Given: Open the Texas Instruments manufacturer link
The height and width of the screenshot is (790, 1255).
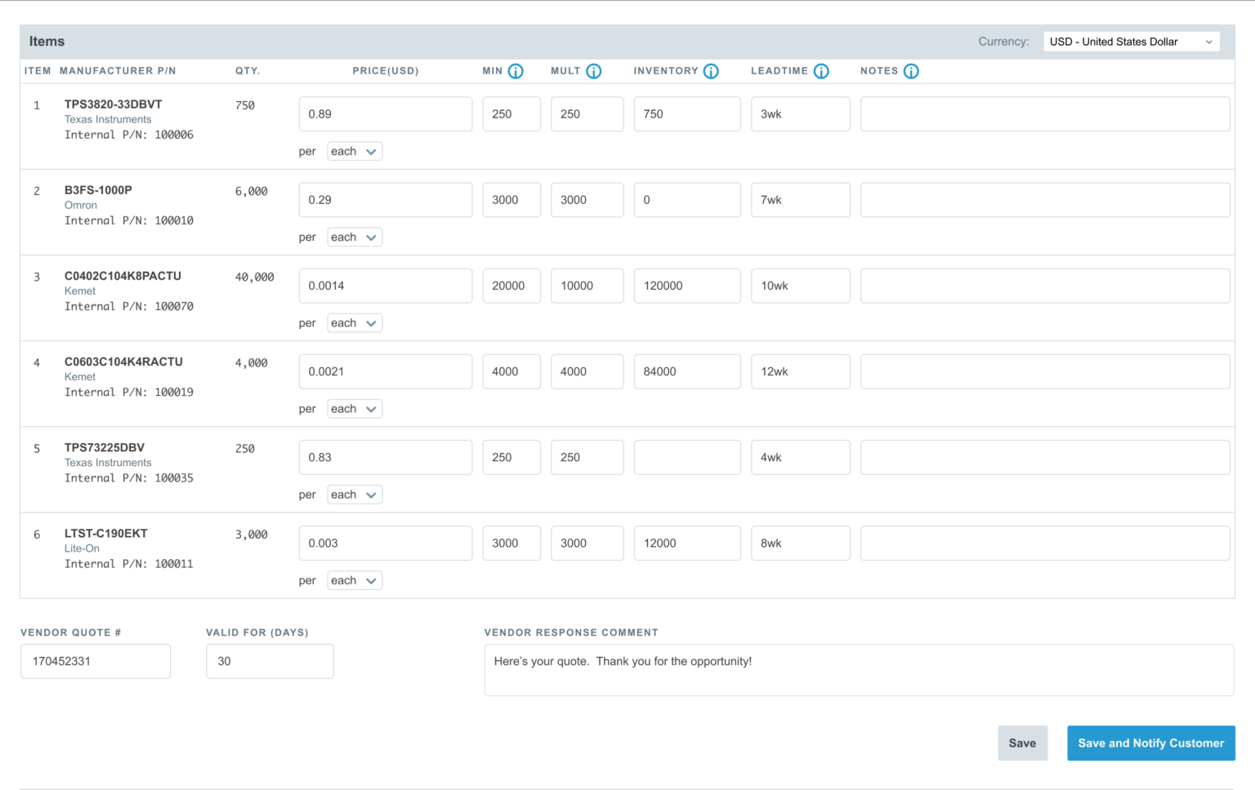Looking at the screenshot, I should point(108,119).
